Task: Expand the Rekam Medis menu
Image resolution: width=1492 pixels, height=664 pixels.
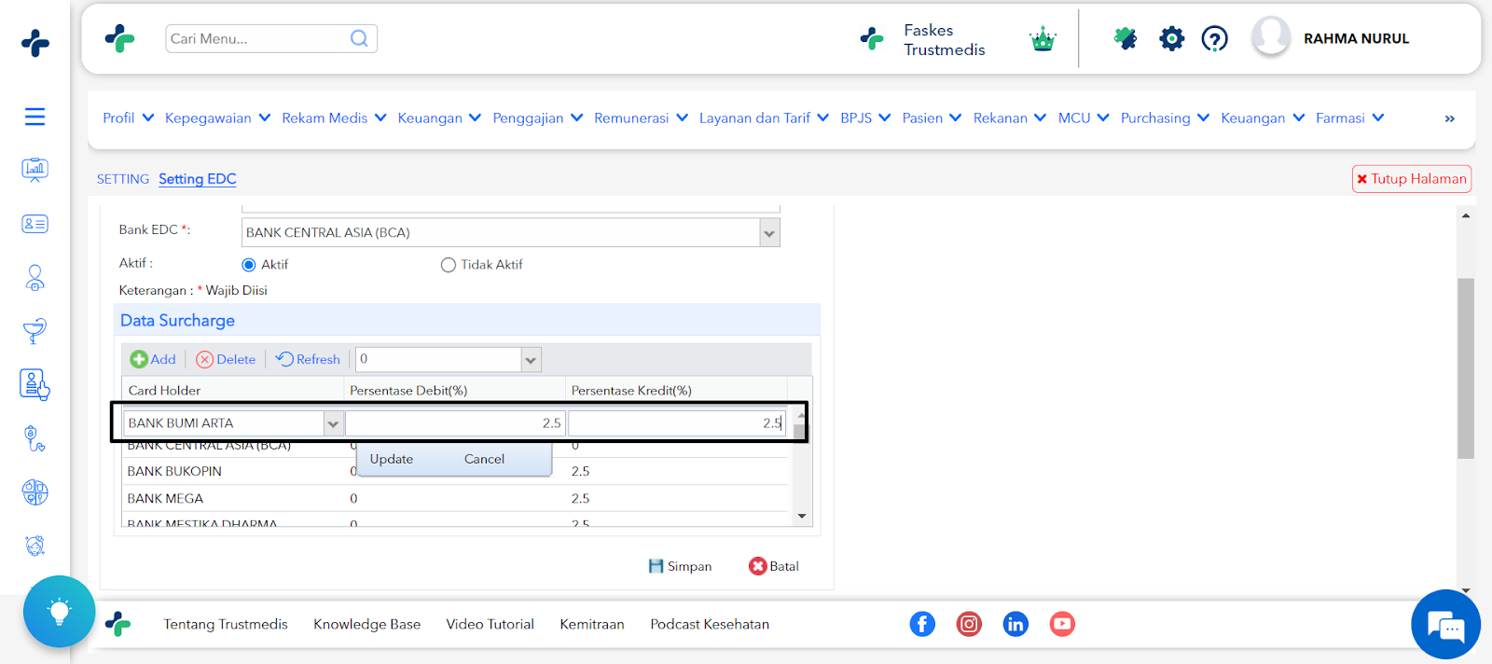Action: coord(334,118)
